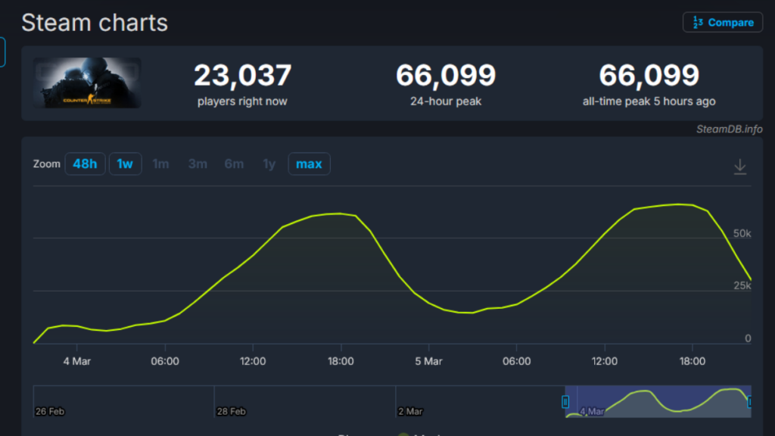Click the 23,037 players right now figure
Screen dimensions: 775x436
point(242,76)
